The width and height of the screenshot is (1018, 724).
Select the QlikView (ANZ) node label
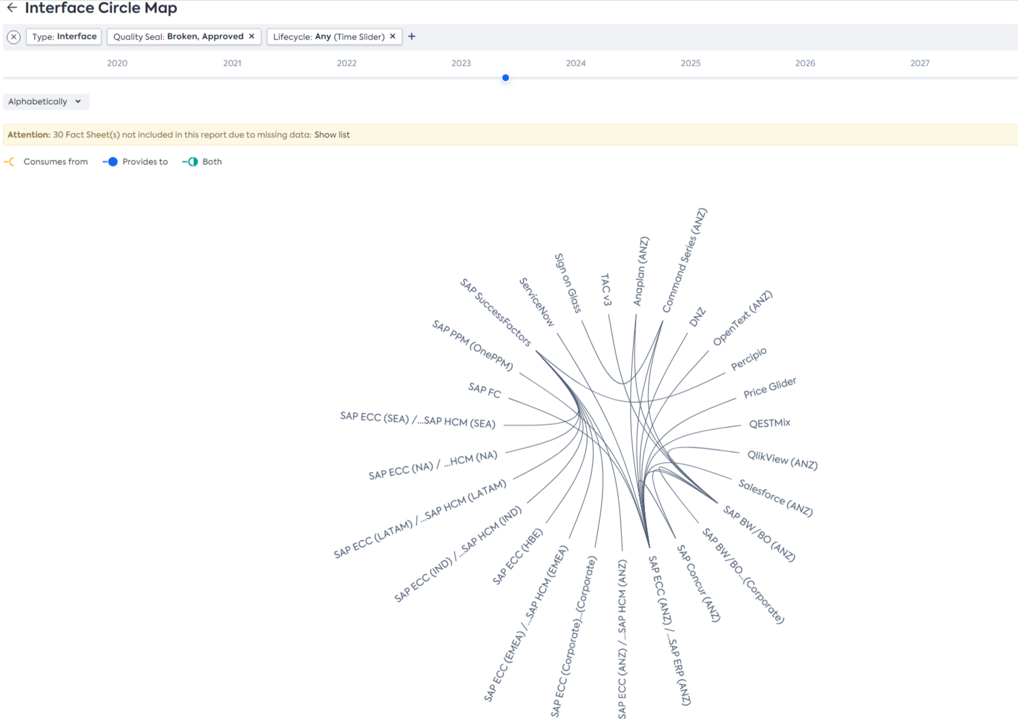point(782,460)
